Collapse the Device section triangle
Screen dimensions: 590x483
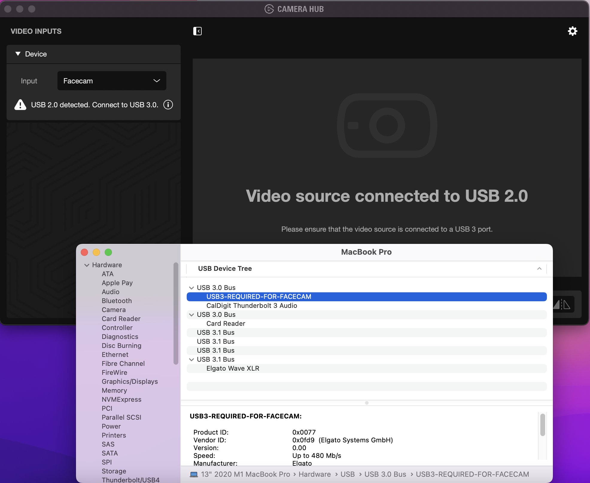(18, 54)
